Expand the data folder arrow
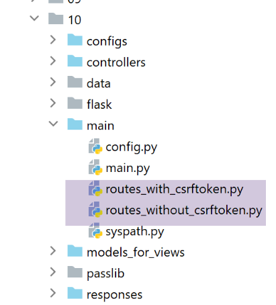The image size is (276, 305). [53, 82]
